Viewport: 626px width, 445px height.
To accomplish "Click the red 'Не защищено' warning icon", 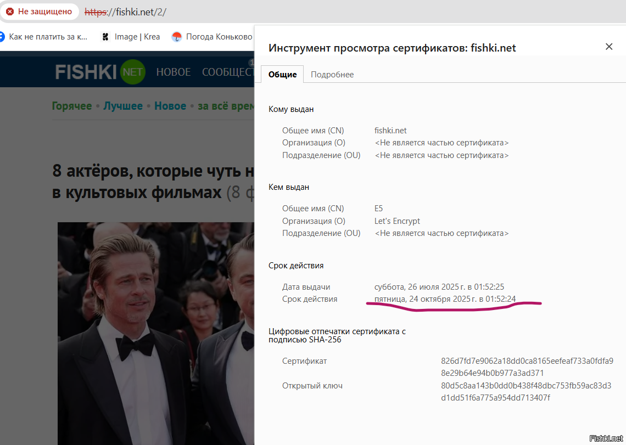I will 10,12.
